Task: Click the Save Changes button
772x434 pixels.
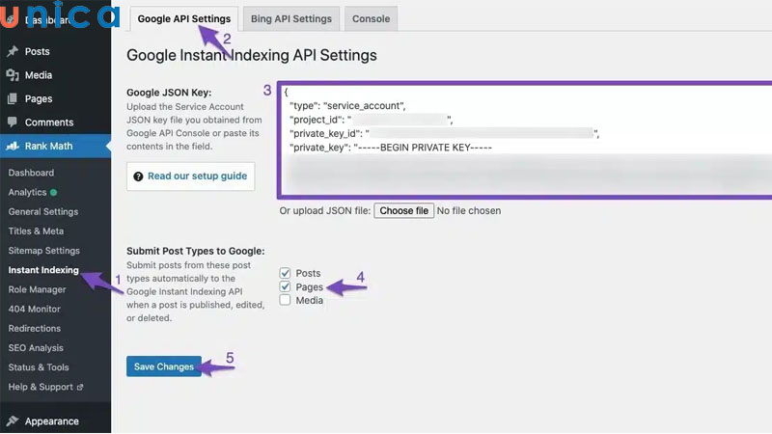Action: pos(164,366)
